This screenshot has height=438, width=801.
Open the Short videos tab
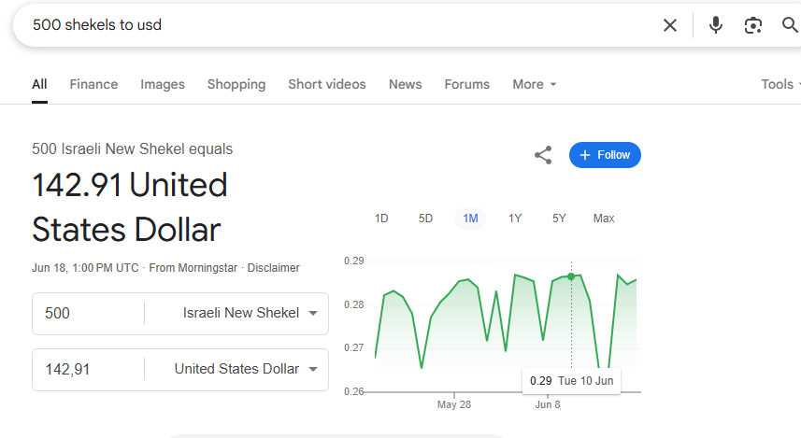click(x=327, y=84)
